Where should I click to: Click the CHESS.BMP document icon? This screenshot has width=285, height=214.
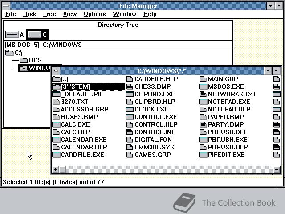(x=130, y=86)
